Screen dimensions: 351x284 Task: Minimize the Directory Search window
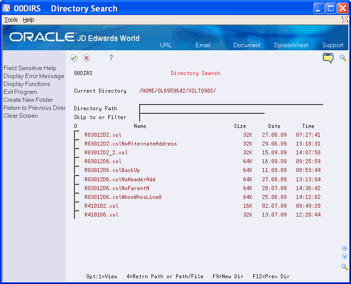[319, 8]
